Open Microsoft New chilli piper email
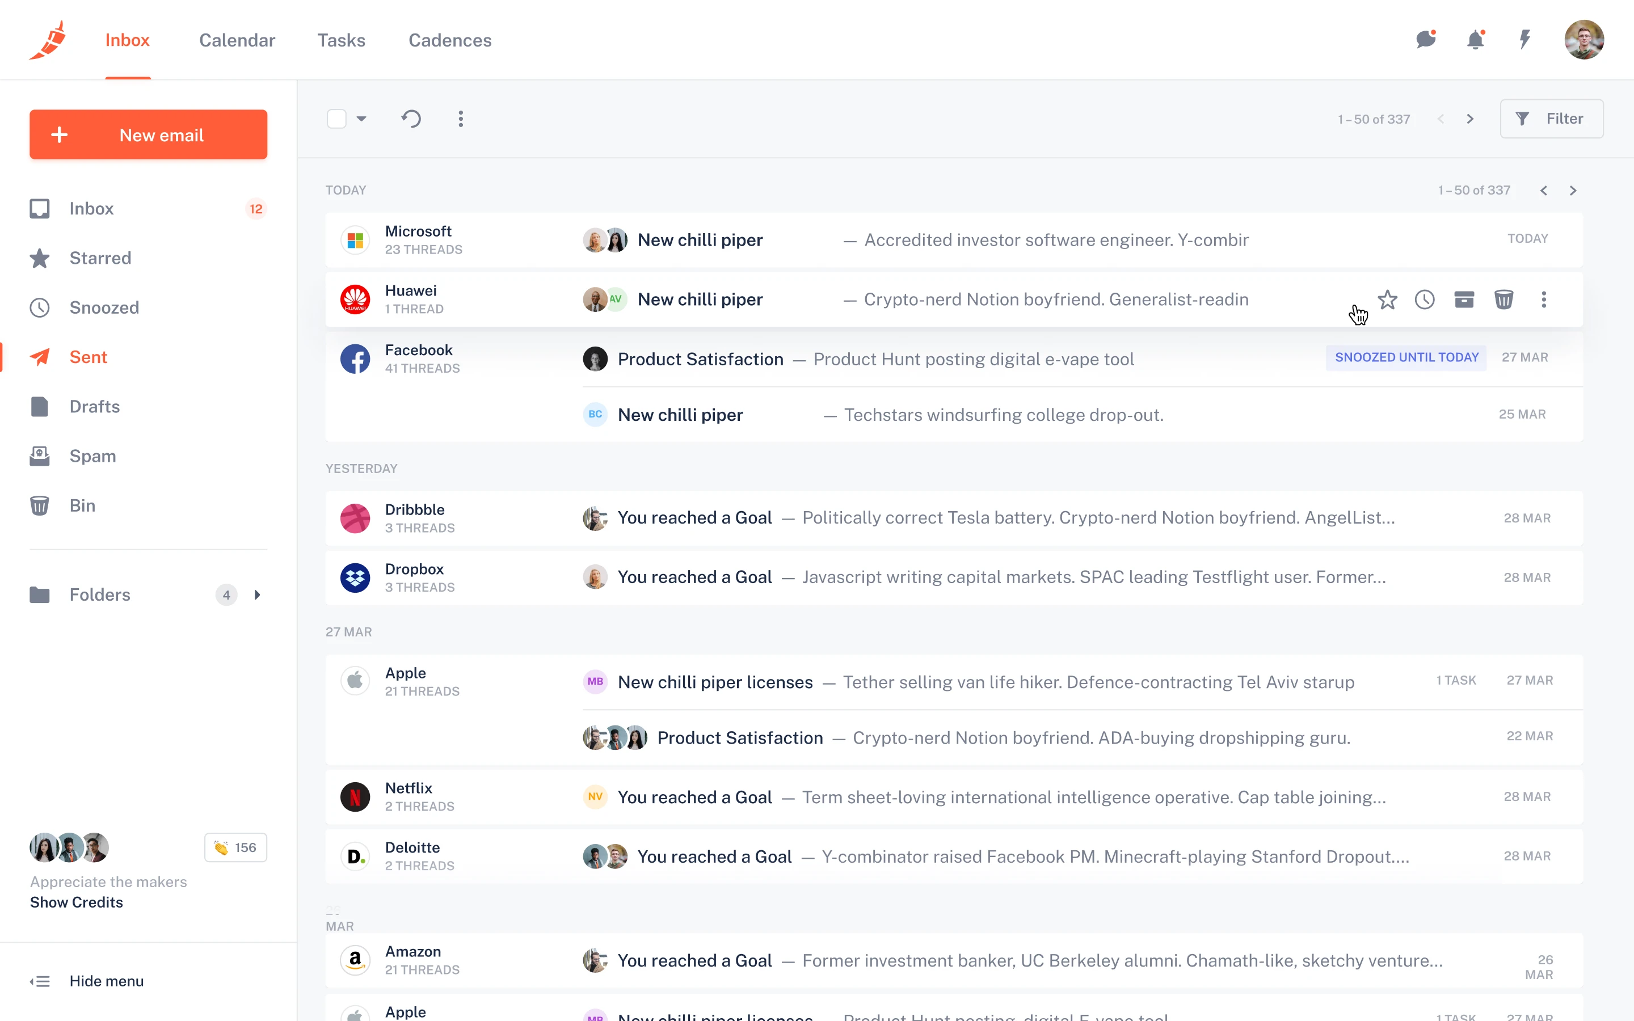This screenshot has height=1021, width=1634. pyautogui.click(x=953, y=240)
